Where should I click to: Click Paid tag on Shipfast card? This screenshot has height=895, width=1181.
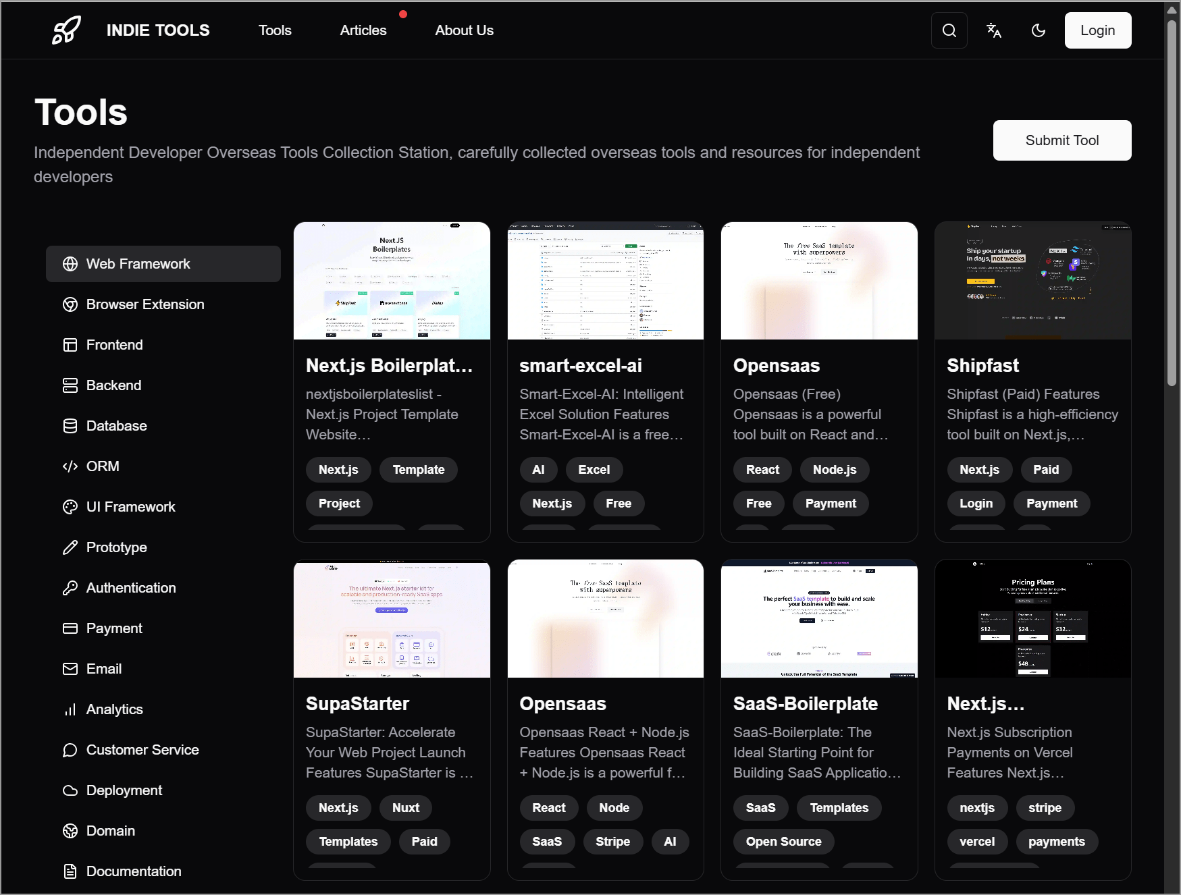coord(1046,470)
